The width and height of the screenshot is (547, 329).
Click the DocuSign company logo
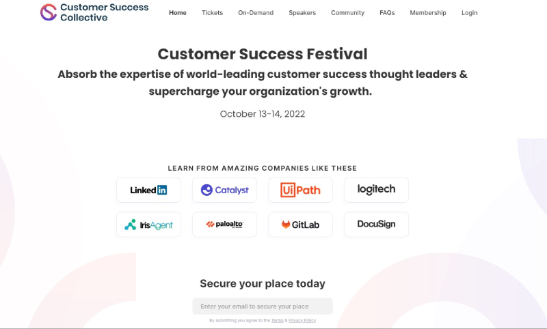coord(376,225)
